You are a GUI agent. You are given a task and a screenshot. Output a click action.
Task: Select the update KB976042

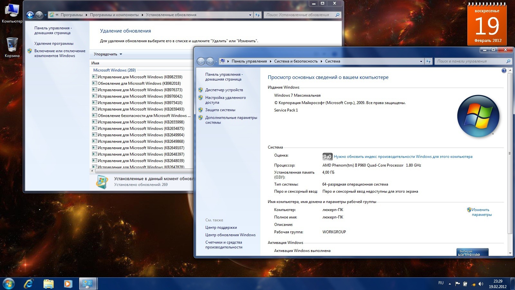(140, 96)
